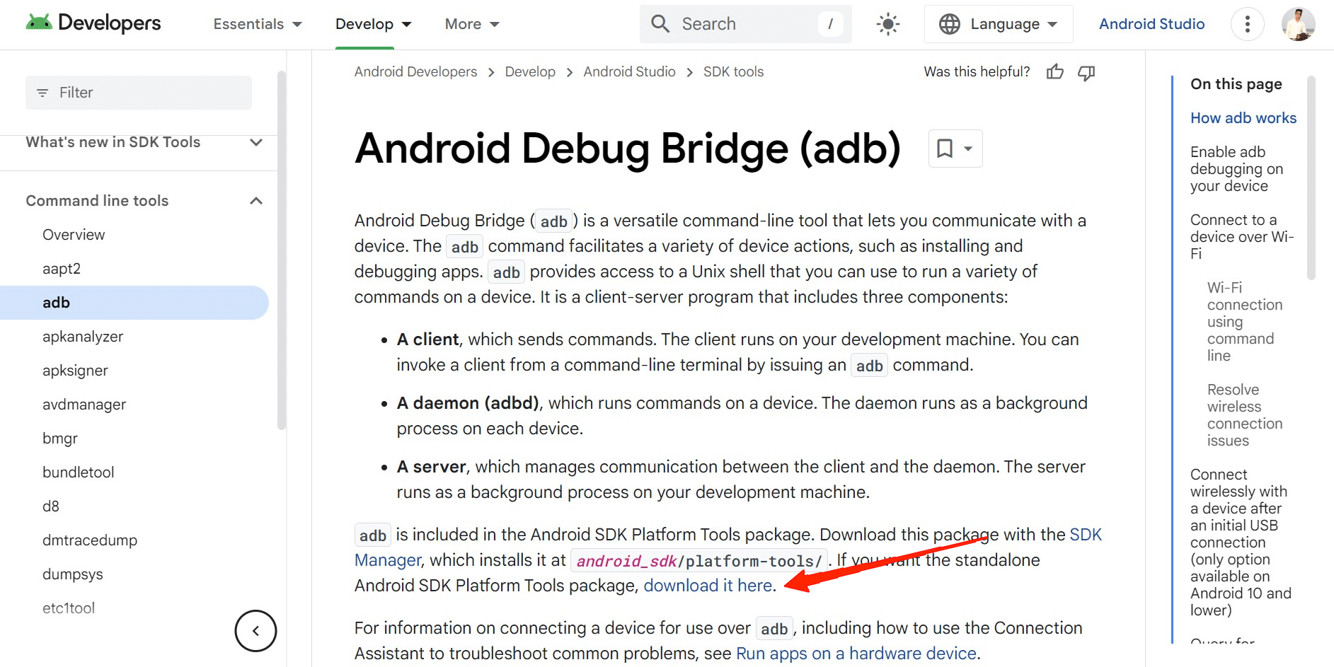
Task: Collapse the sidebar using the circular chevron
Action: [x=255, y=630]
